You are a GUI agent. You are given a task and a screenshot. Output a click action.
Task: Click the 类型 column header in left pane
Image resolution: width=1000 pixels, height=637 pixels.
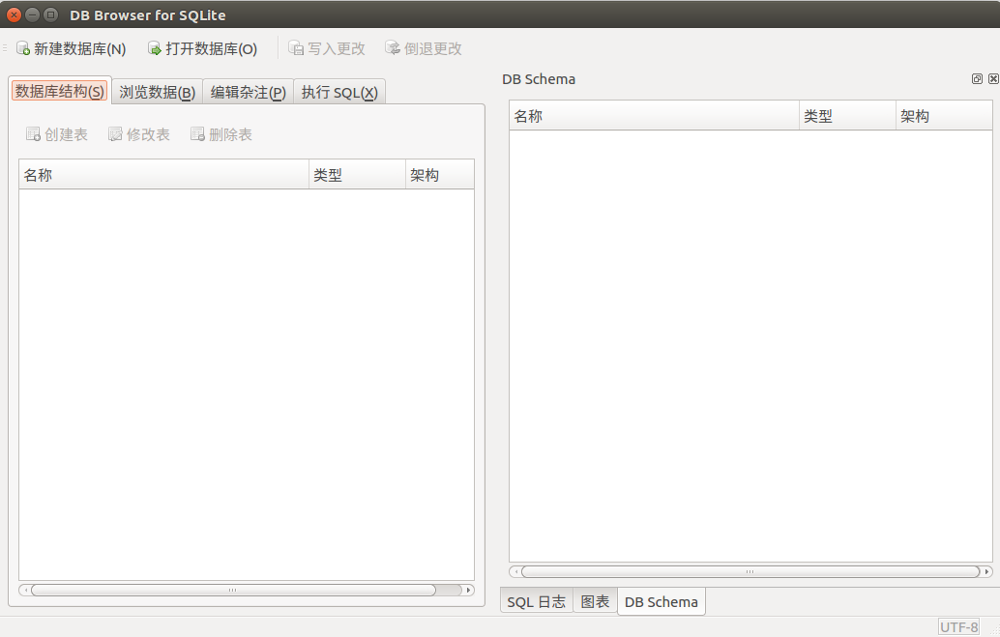tap(357, 175)
